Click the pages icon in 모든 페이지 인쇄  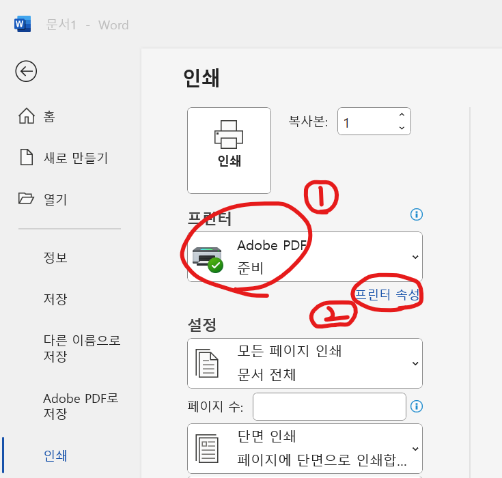pyautogui.click(x=207, y=363)
